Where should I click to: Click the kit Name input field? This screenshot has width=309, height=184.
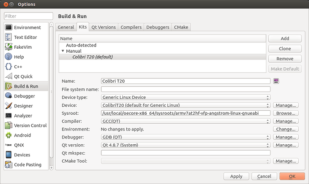click(x=186, y=81)
